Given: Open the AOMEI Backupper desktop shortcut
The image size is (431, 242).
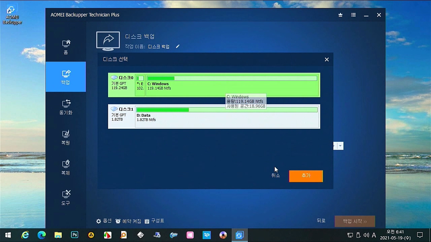Looking at the screenshot, I should (x=12, y=15).
